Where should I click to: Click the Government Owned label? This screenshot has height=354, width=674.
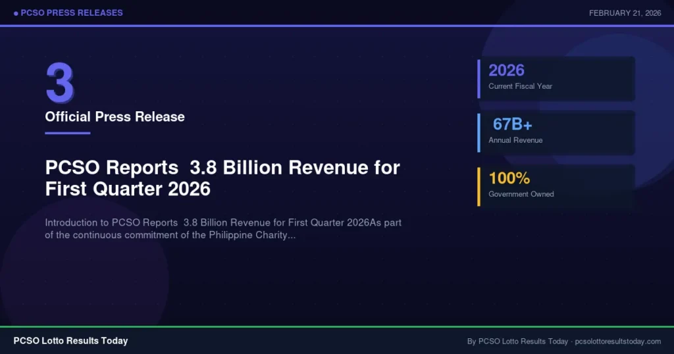521,194
